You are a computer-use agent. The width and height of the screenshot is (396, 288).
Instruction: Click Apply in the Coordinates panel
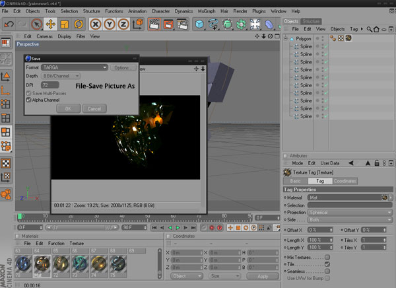pos(263,276)
